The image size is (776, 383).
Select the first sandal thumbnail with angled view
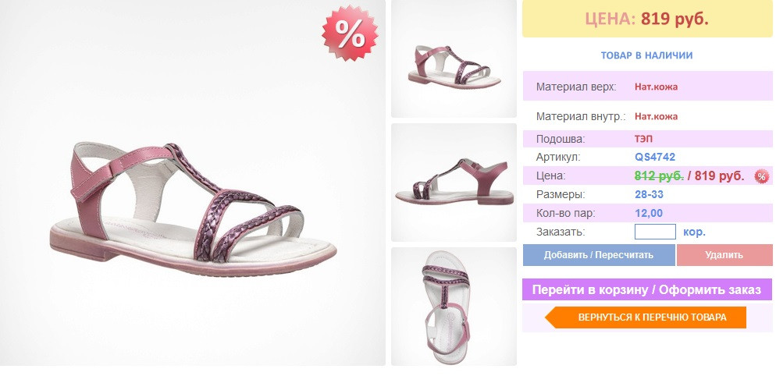[454, 59]
